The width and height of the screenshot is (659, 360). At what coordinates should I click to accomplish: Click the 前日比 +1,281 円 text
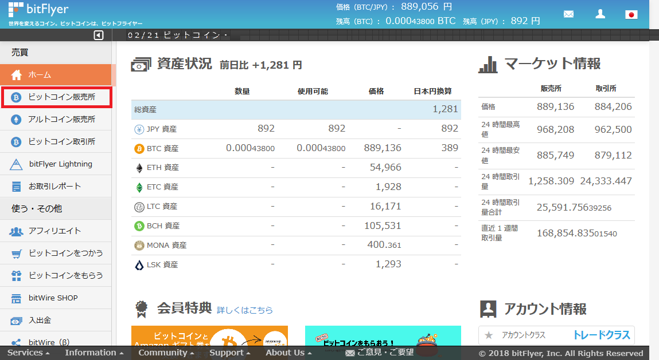coord(260,65)
